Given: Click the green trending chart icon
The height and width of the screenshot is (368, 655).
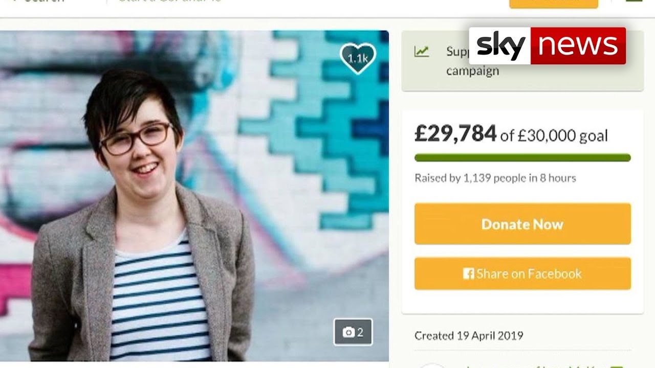Looking at the screenshot, I should pos(422,51).
